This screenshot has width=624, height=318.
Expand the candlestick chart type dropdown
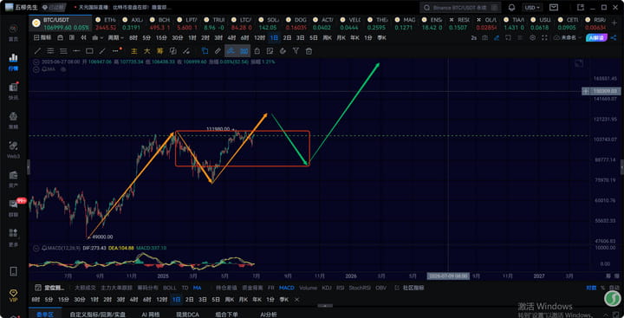97,38
